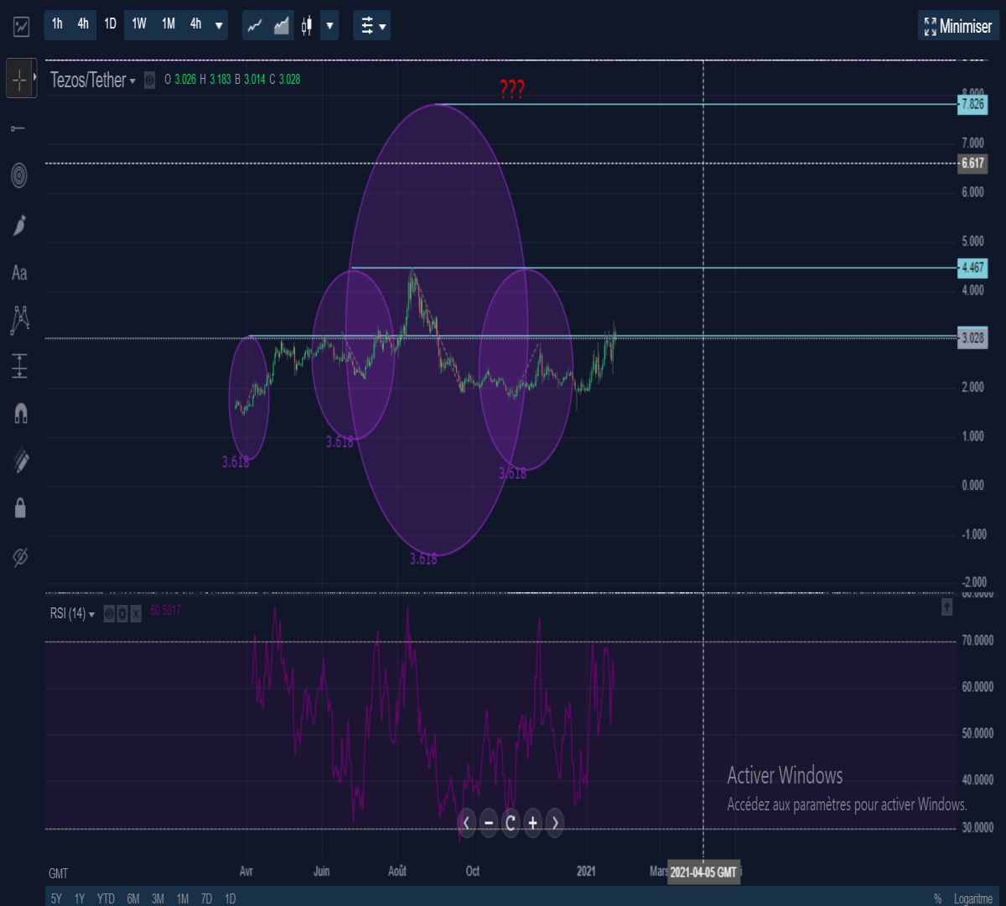
Task: Select the 7D range
Action: click(206, 898)
